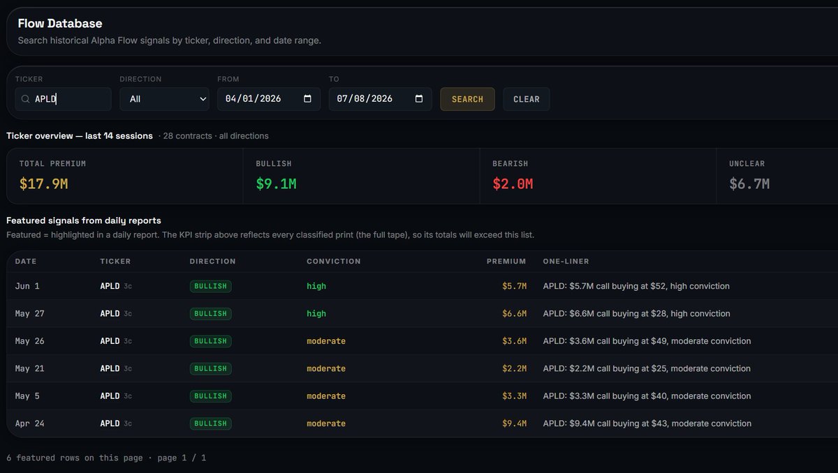The height and width of the screenshot is (473, 838).
Task: Click the high conviction in May 27 row
Action: point(316,314)
